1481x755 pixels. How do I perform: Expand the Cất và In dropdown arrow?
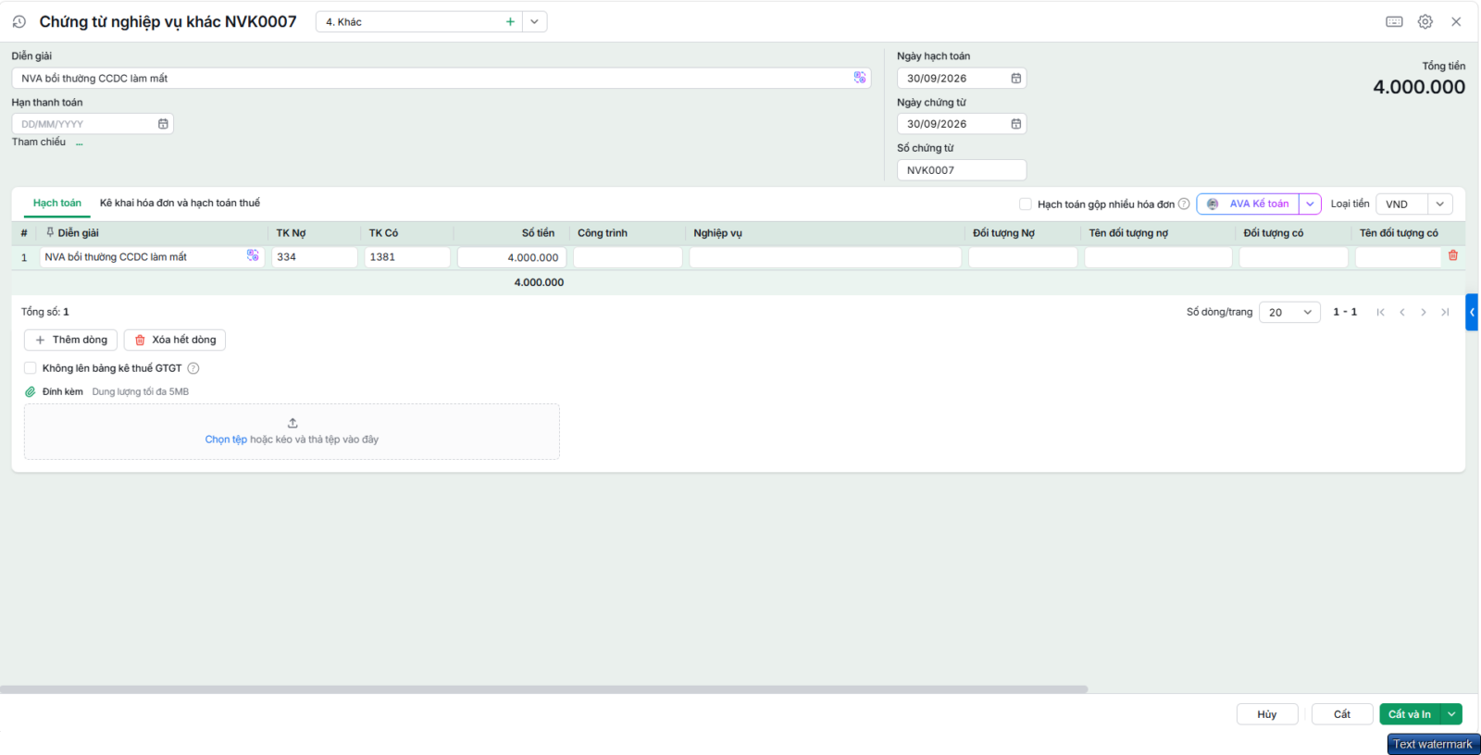click(x=1452, y=714)
